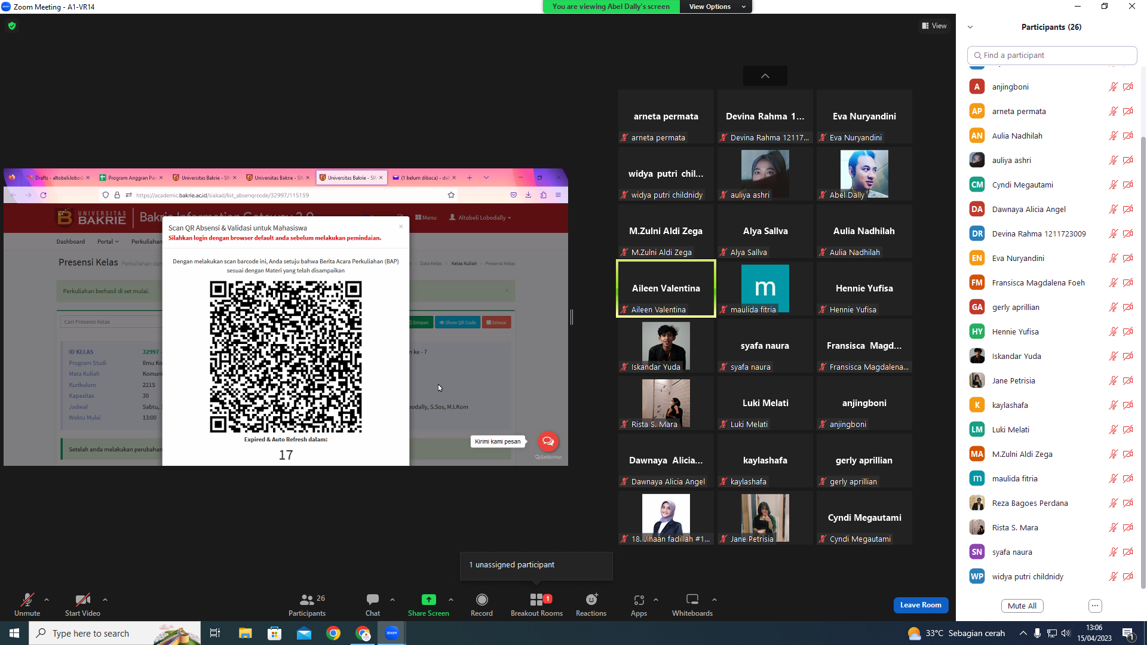Collapse the Participants panel chevron

970,27
